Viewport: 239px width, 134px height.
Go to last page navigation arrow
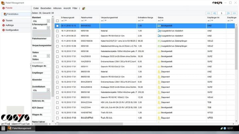[234, 13]
